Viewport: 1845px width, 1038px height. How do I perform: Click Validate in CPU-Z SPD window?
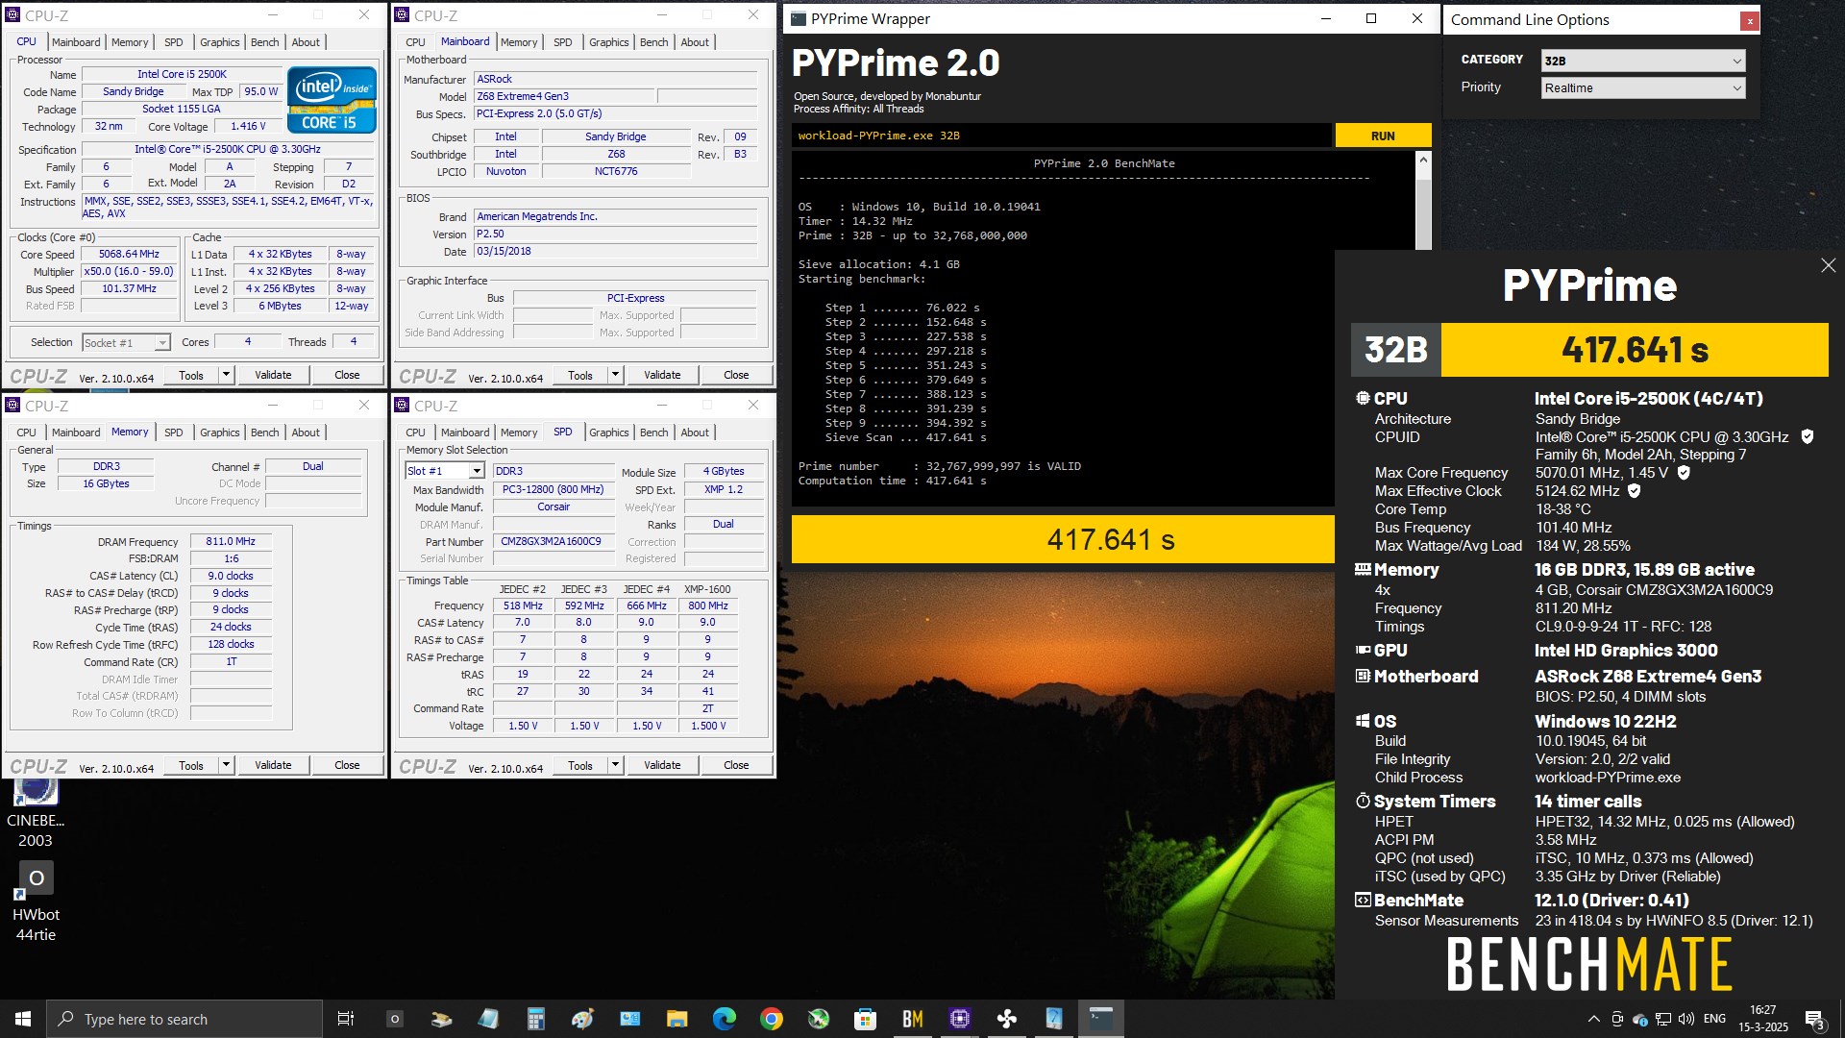(662, 765)
